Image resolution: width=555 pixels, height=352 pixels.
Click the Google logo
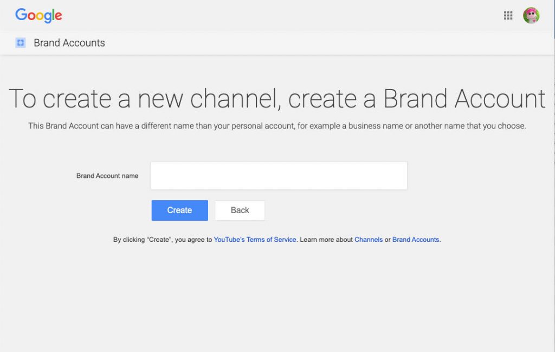point(38,16)
